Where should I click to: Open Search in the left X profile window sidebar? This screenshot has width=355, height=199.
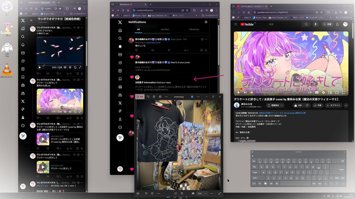click(x=23, y=37)
